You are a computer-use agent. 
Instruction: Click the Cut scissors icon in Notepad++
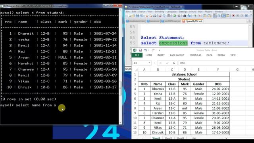point(160,16)
